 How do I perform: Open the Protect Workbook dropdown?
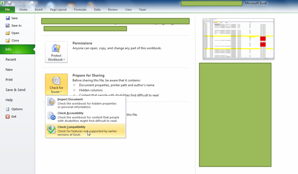click(x=56, y=52)
